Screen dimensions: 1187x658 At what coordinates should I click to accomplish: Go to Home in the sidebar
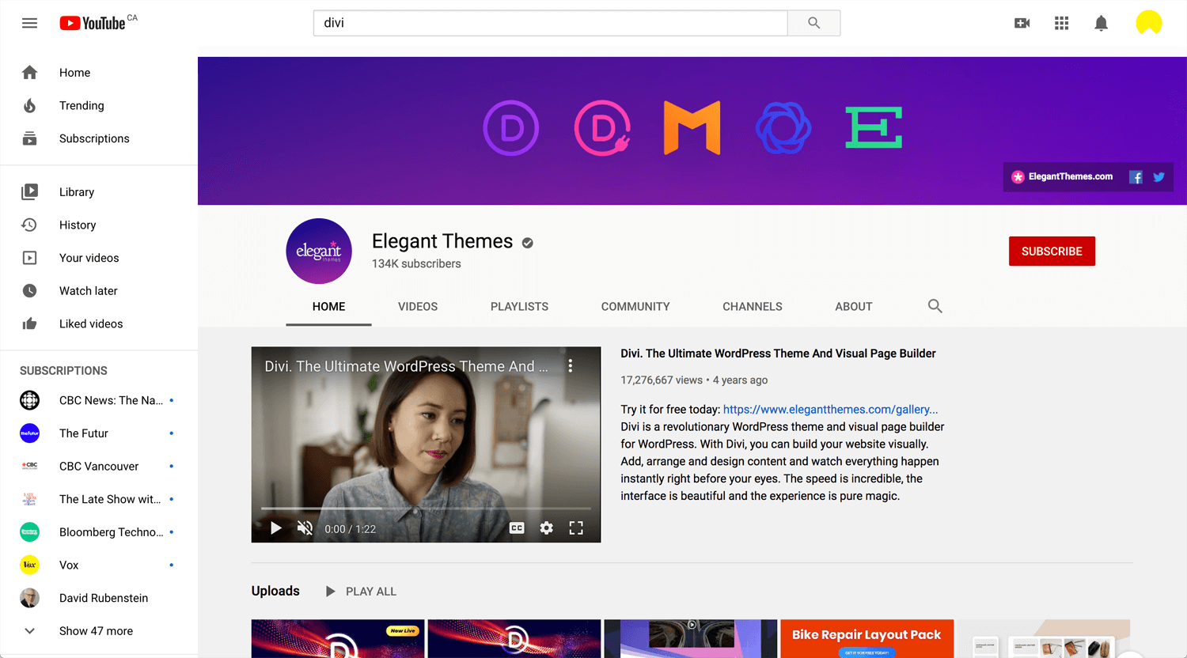coord(99,73)
